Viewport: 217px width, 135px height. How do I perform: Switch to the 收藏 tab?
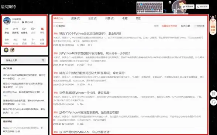pos(125,18)
